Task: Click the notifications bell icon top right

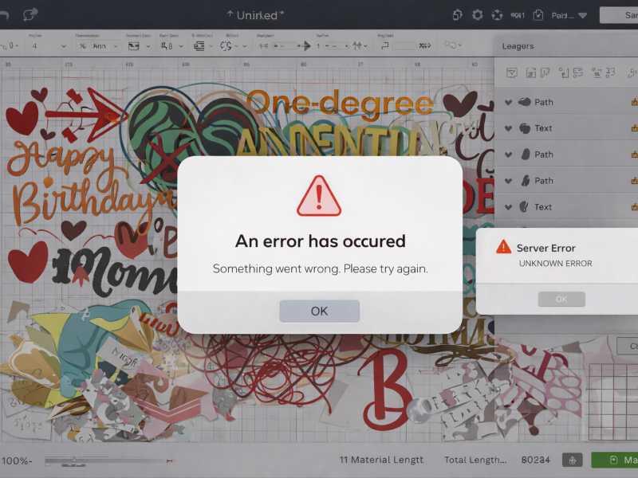Action: [x=516, y=14]
